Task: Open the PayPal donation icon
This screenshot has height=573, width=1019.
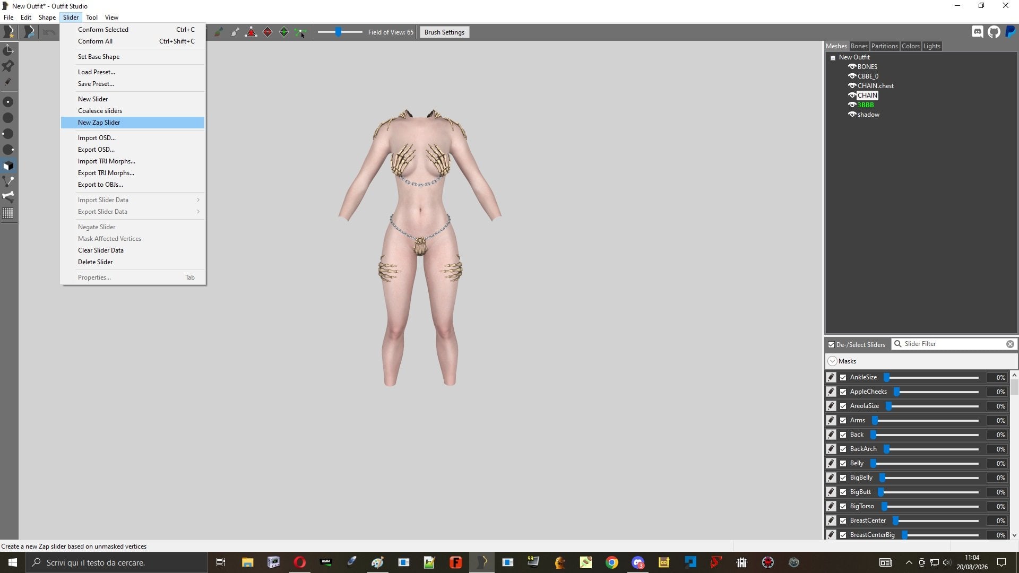Action: pyautogui.click(x=1011, y=32)
